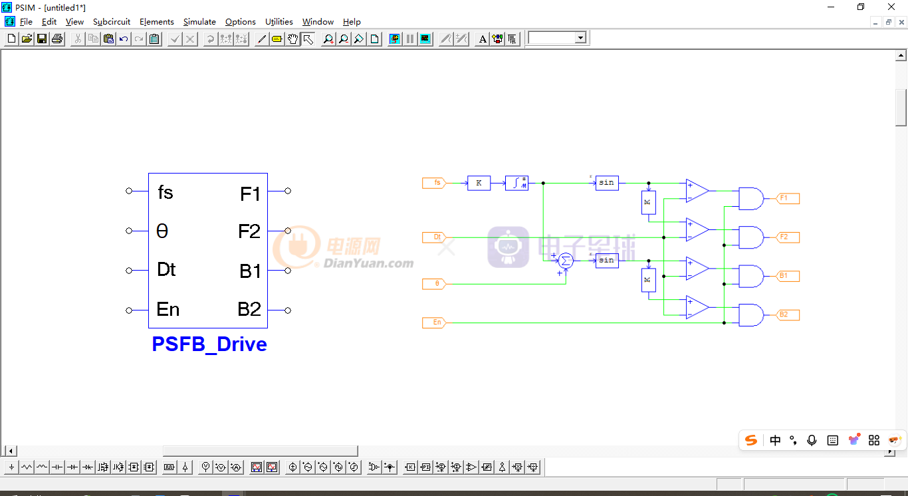Select the B2 output port
Viewport: 908px width, 496px height.
point(786,314)
